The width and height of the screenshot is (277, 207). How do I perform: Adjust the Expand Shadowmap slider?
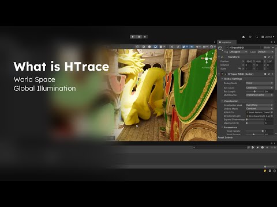[x=254, y=120]
